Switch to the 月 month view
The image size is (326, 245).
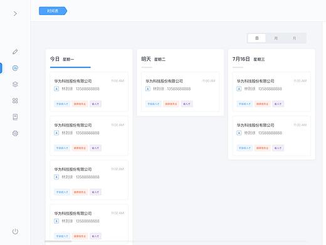[x=294, y=38]
